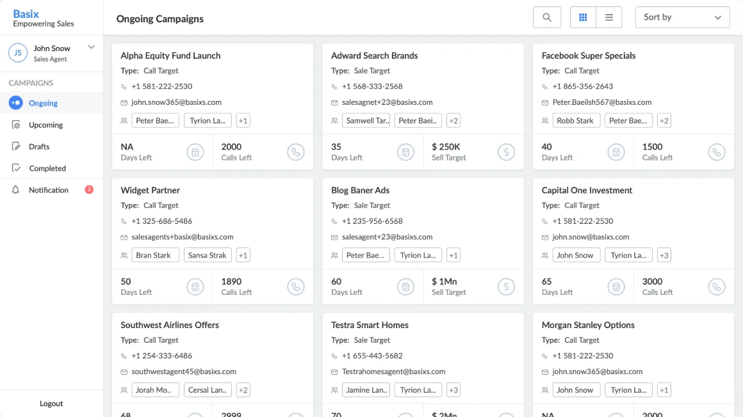Click Cersal Lan.. member tag
The image size is (743, 417).
coord(208,389)
